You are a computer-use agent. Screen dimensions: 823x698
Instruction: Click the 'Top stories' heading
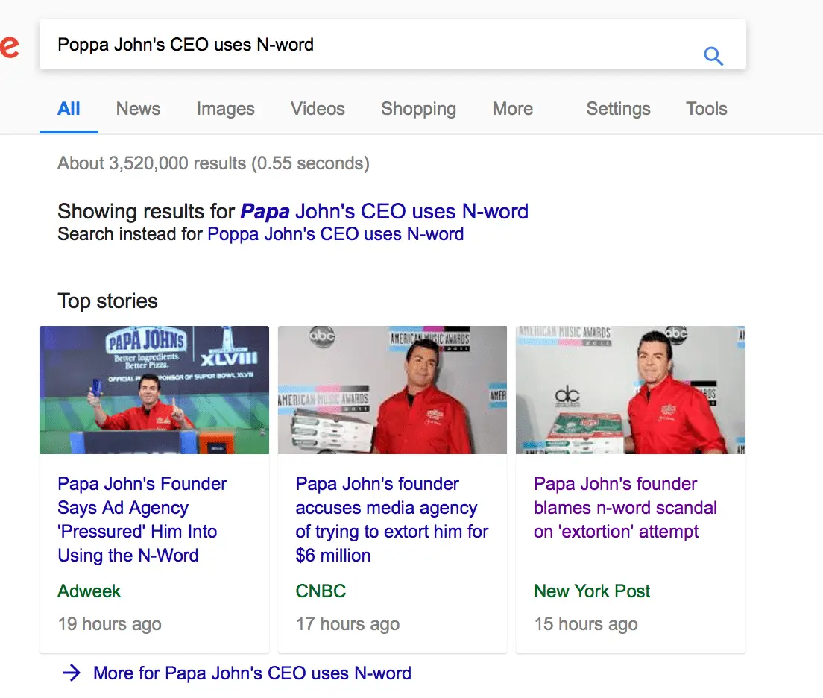pos(107,301)
